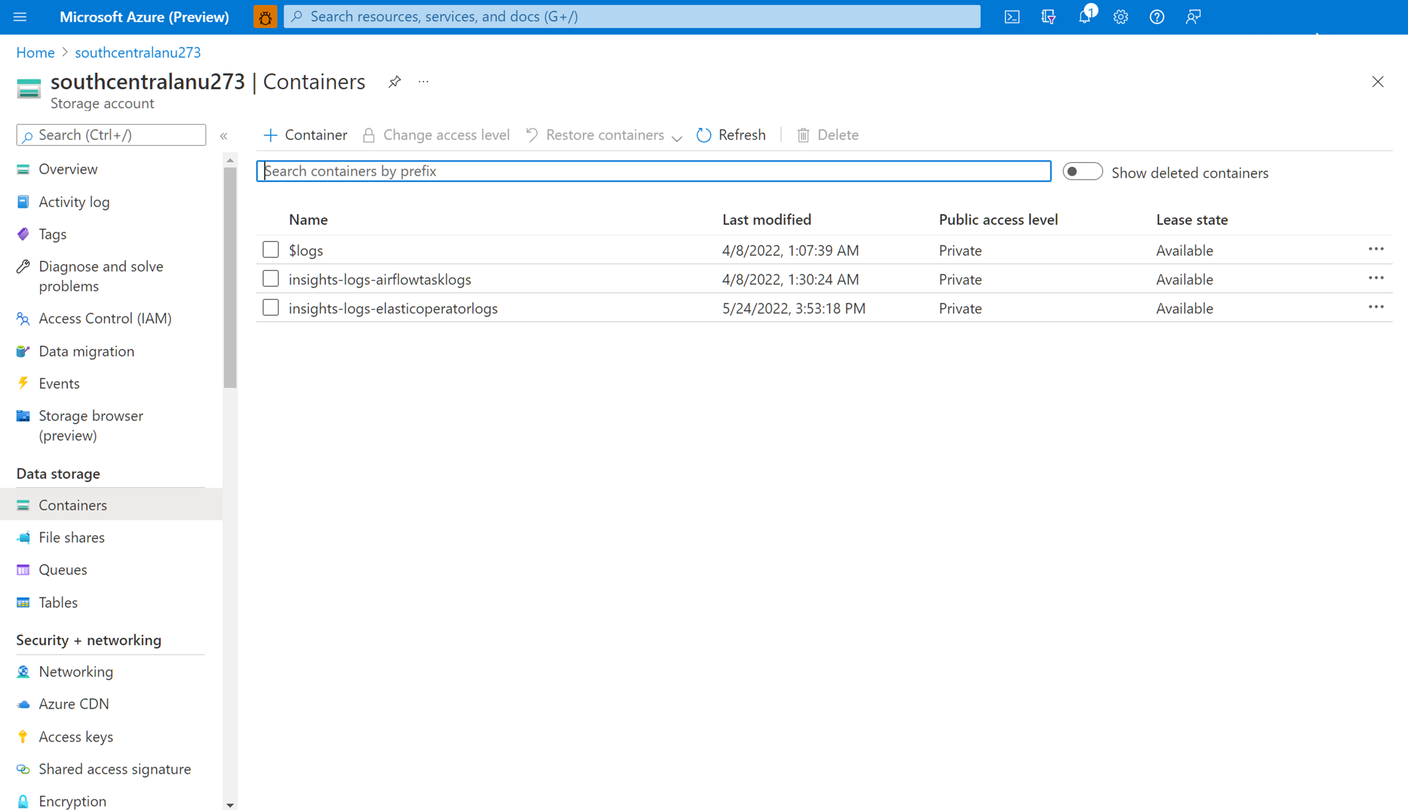This screenshot has width=1408, height=810.
Task: Pin the Containers page to dashboard
Action: 395,81
